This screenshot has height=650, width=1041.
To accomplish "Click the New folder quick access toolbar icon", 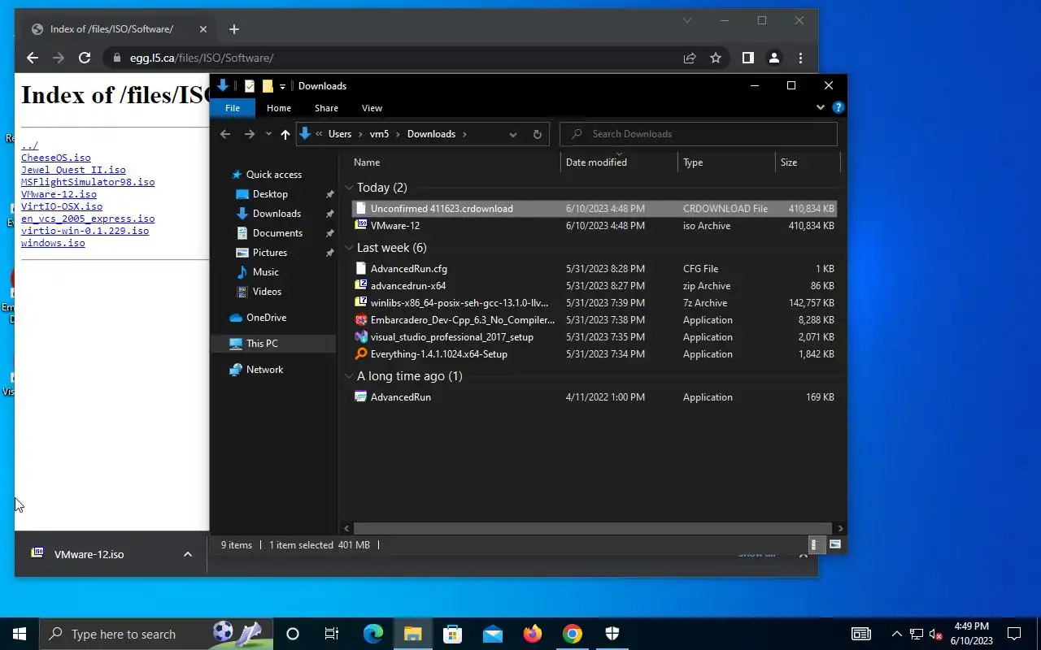I will (268, 85).
